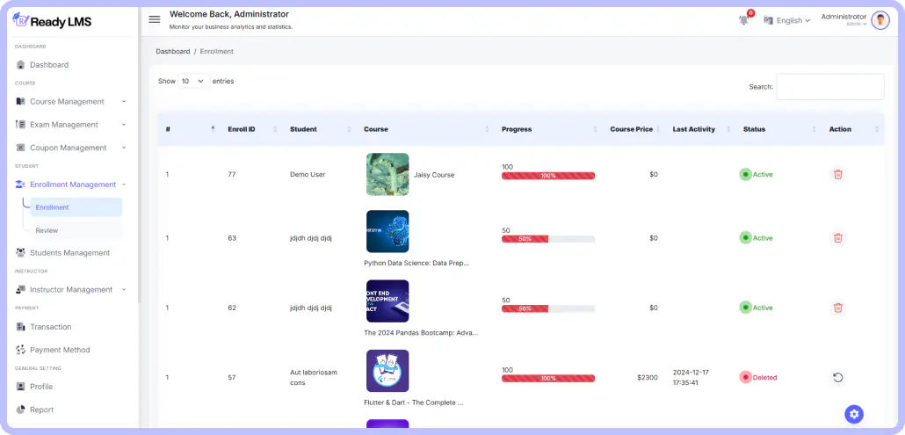Screen dimensions: 905x435
Task: Click the administrator profile avatar
Action: click(880, 20)
